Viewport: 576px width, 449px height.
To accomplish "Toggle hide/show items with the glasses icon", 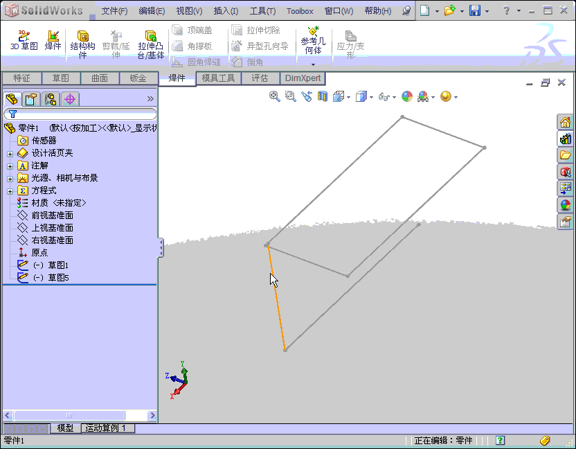I will point(385,96).
